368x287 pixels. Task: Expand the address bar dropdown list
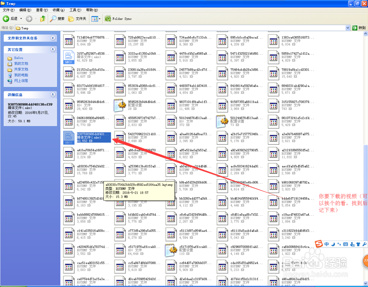(x=348, y=28)
